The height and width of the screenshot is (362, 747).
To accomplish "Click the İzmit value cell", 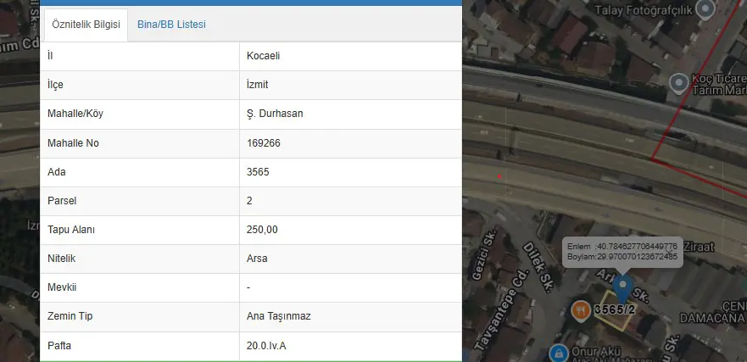I will (x=351, y=85).
